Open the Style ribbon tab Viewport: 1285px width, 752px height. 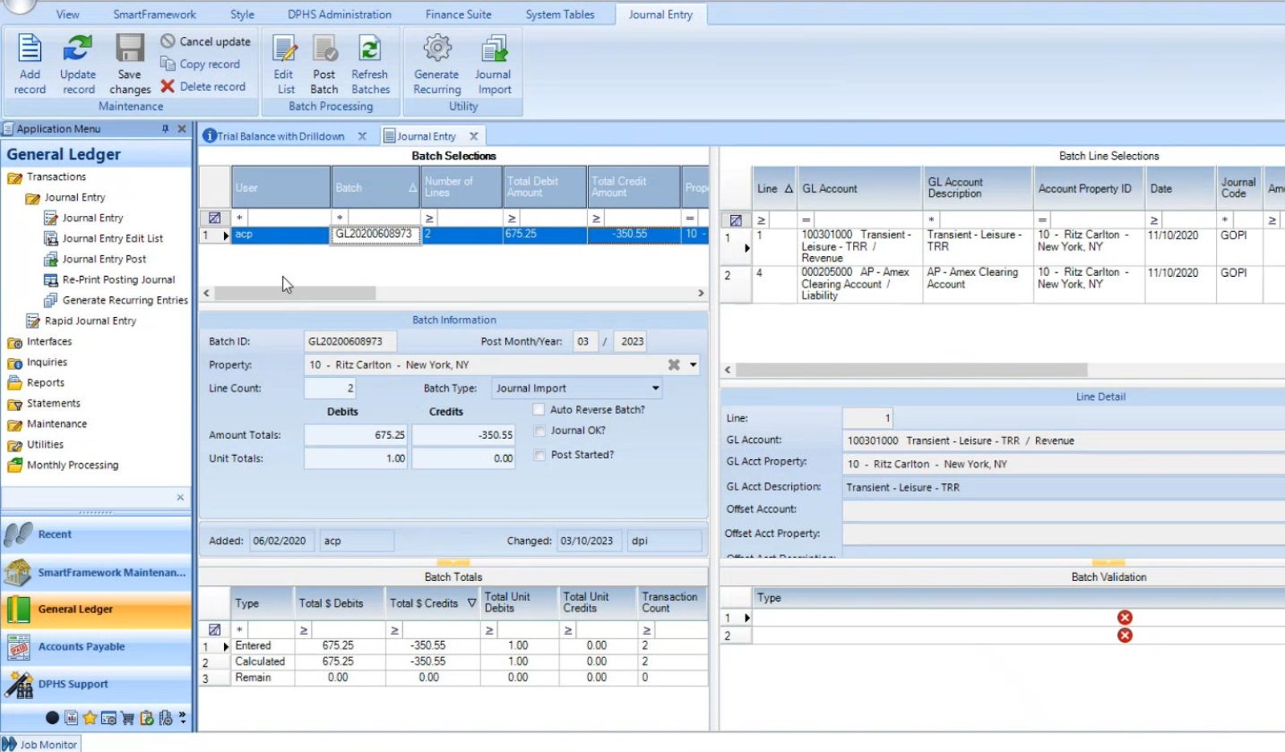(x=242, y=14)
